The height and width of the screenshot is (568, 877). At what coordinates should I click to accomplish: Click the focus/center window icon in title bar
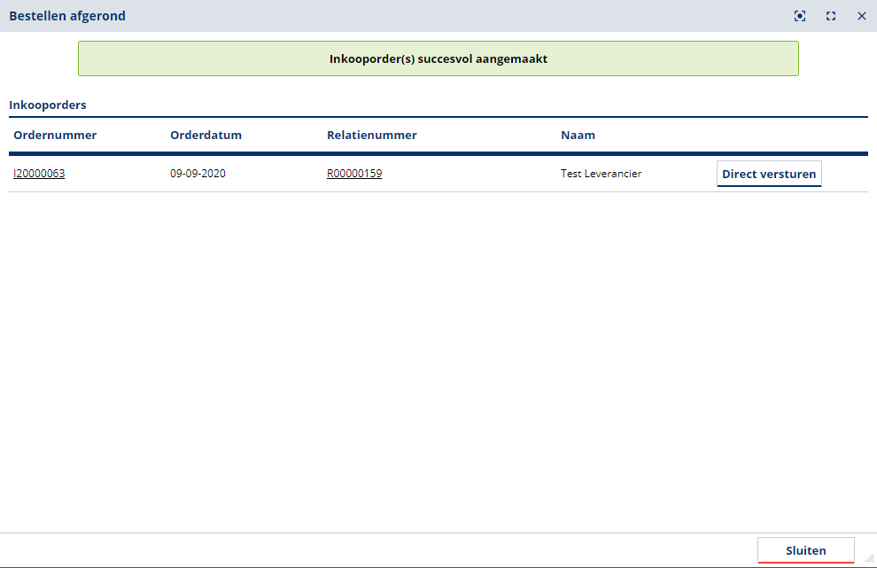coord(800,16)
